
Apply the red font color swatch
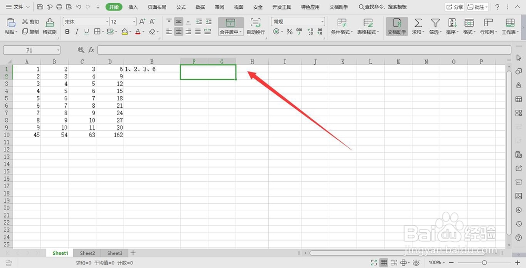click(138, 32)
